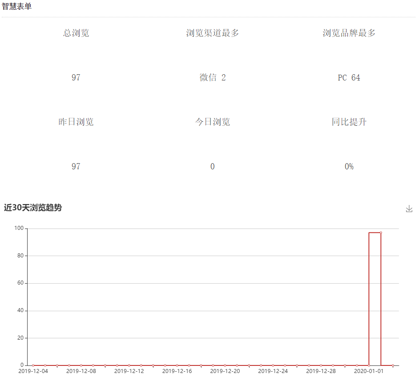Image resolution: width=419 pixels, height=385 pixels.
Task: Select the 浏览渠道最多 statistic label
Action: tap(212, 33)
